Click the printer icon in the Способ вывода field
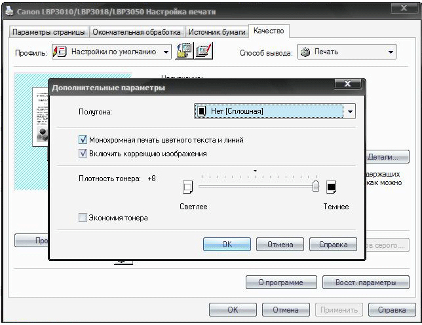The width and height of the screenshot is (422, 325). 305,52
